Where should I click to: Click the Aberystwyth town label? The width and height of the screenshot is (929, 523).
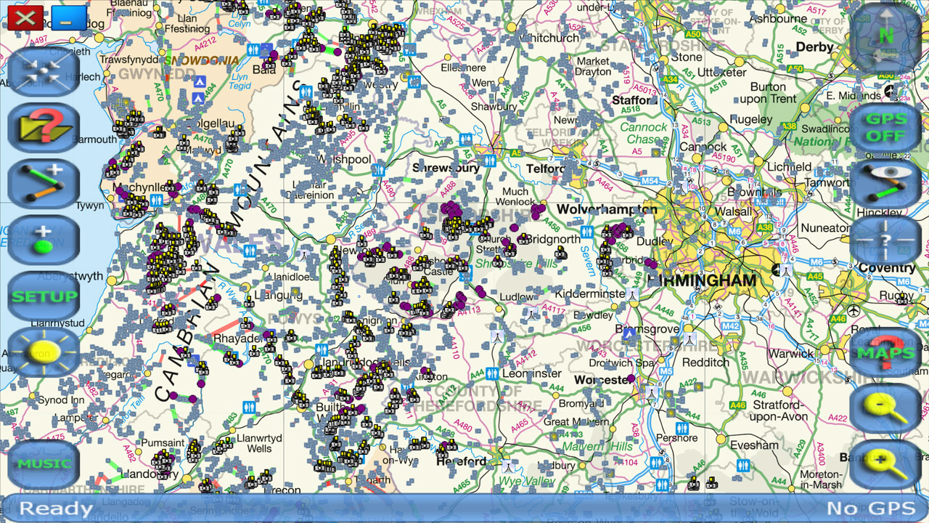tap(70, 276)
